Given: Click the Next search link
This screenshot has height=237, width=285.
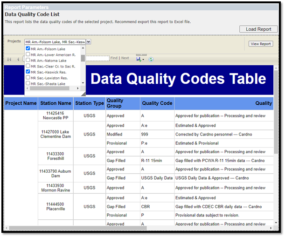Looking at the screenshot, I should [125, 58].
